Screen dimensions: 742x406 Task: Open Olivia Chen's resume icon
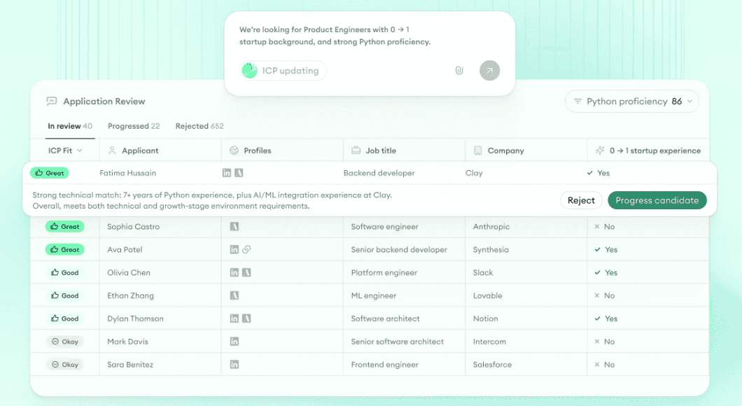(x=246, y=272)
